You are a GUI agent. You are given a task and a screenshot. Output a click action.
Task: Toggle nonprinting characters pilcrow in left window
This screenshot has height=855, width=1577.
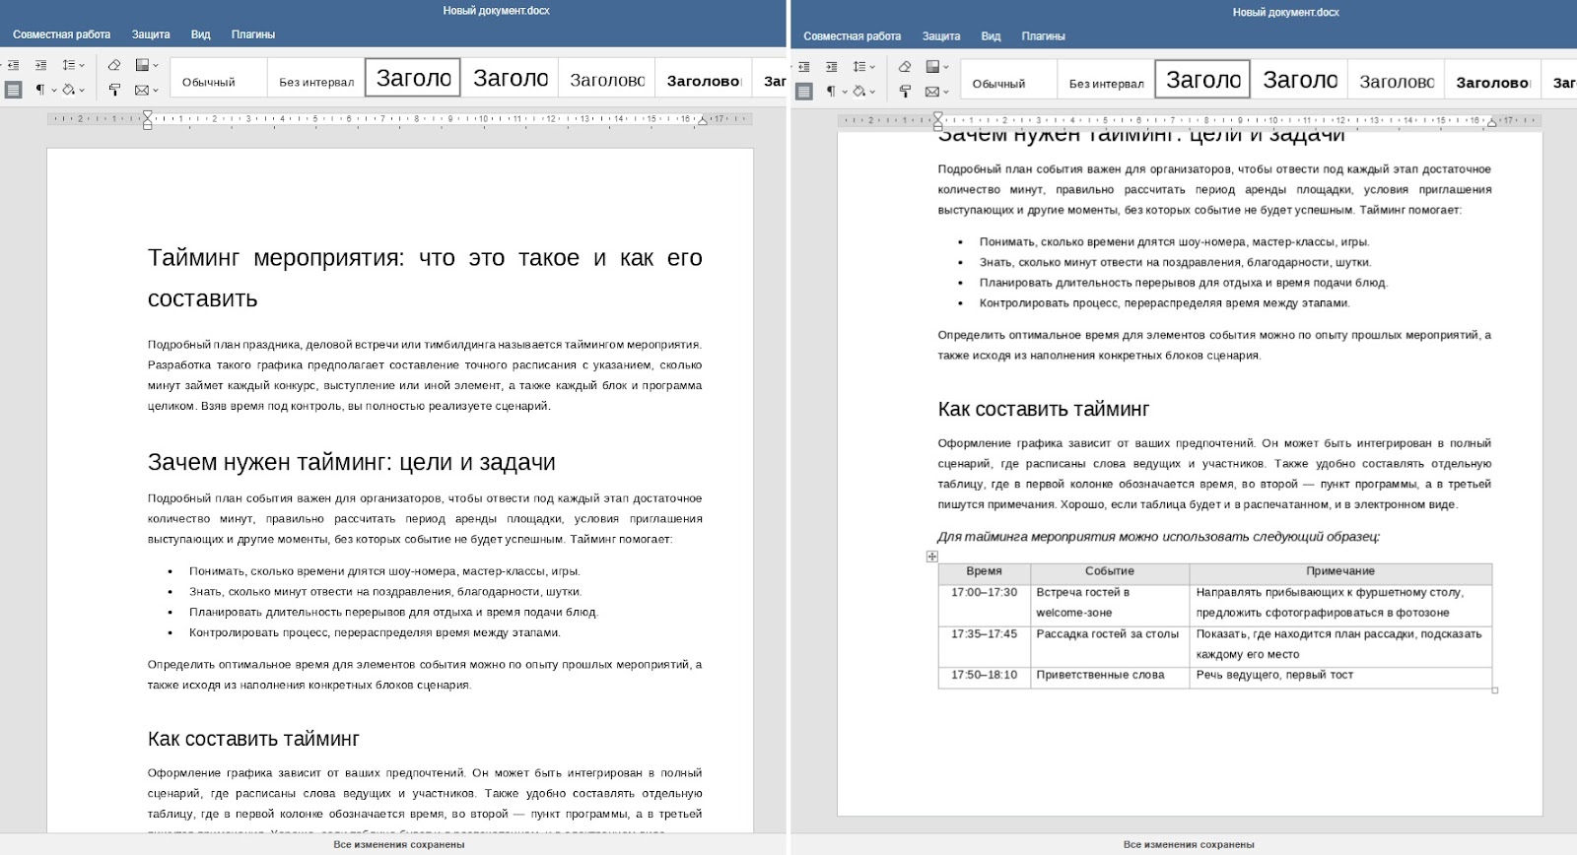[40, 90]
